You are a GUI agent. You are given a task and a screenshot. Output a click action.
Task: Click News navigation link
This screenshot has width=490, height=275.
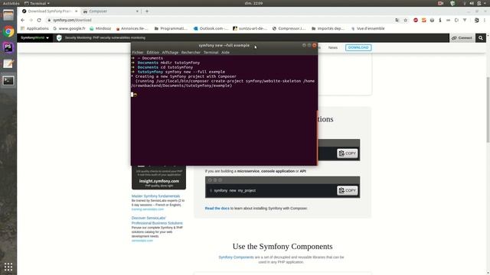pyautogui.click(x=333, y=47)
